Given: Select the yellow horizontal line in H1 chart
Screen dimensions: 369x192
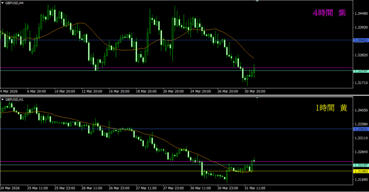Looking at the screenshot, I should (144, 171).
